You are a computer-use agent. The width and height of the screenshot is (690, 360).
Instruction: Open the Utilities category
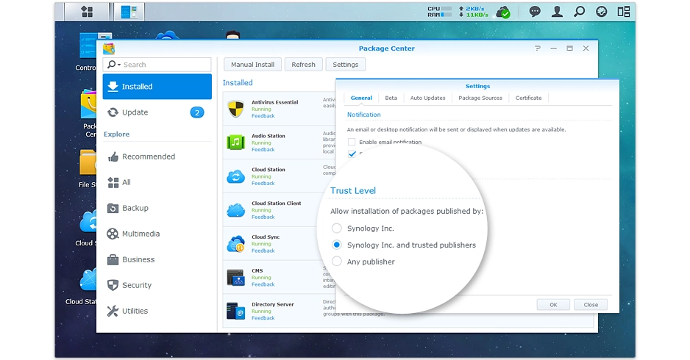(x=157, y=311)
